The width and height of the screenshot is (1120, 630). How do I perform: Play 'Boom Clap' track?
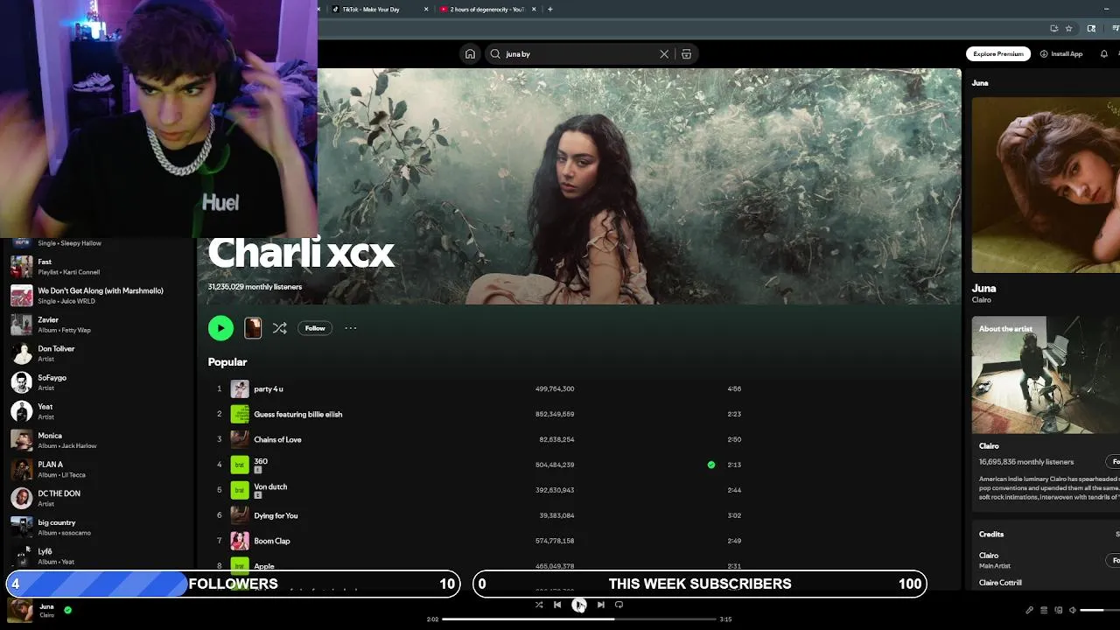pyautogui.click(x=272, y=541)
